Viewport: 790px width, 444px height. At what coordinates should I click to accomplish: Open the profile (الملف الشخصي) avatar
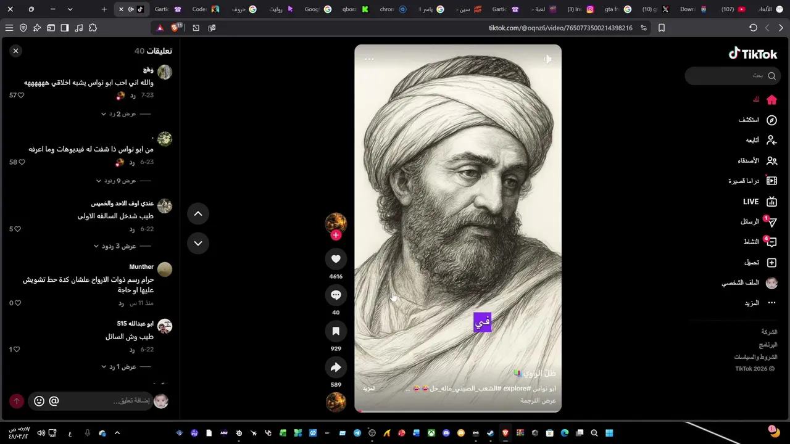tap(771, 283)
